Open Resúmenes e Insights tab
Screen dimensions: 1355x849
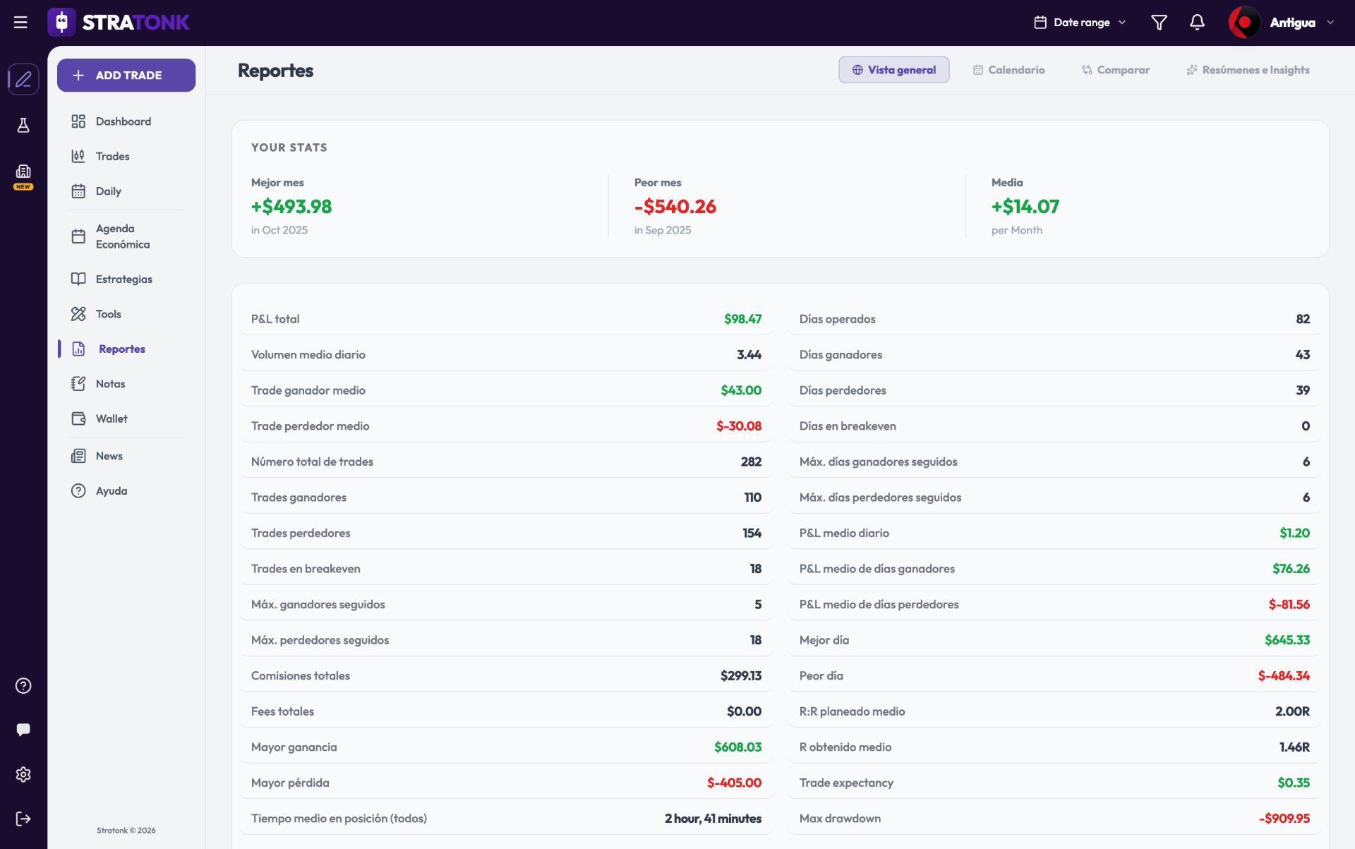1248,70
